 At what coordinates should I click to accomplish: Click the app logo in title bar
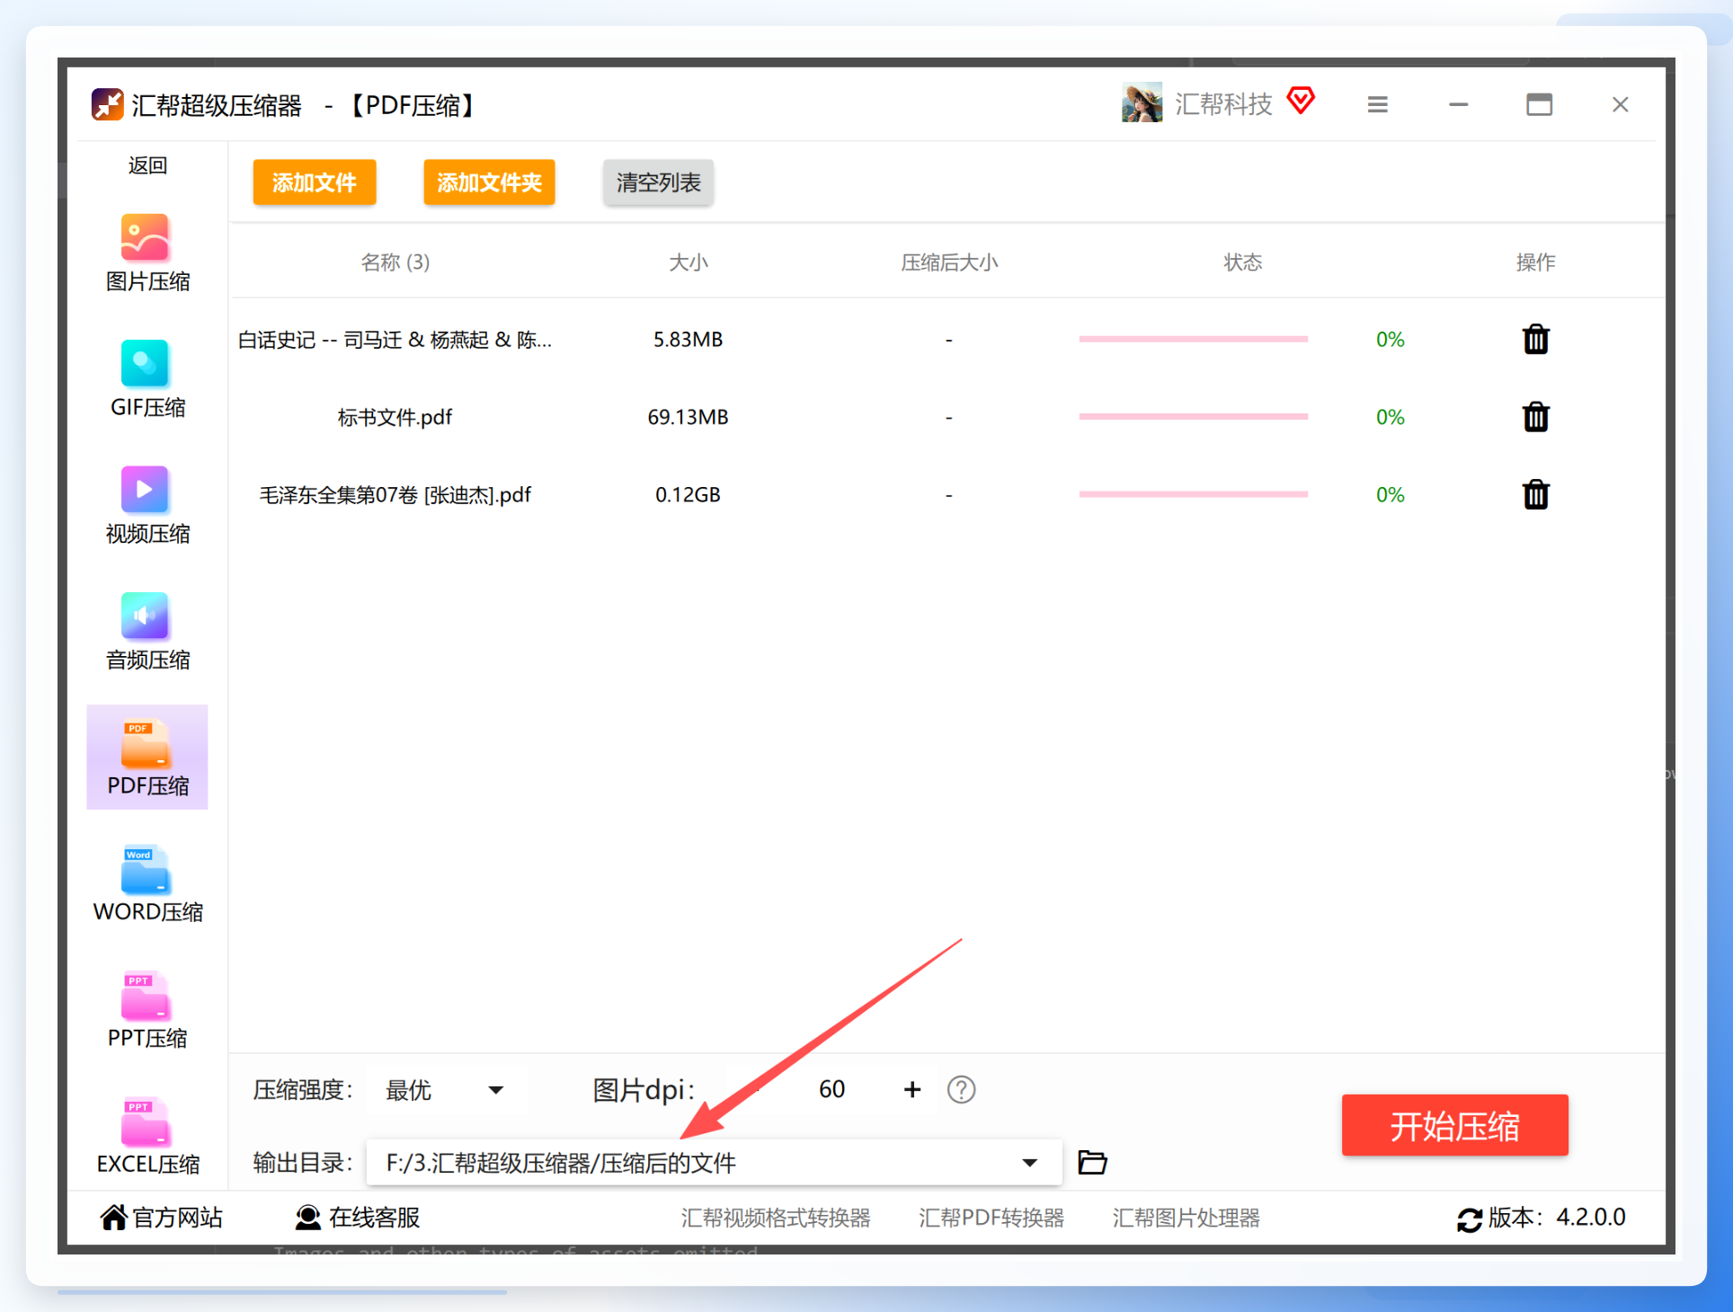pyautogui.click(x=107, y=104)
